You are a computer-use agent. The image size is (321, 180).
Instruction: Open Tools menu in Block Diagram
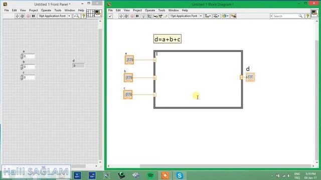[162, 10]
